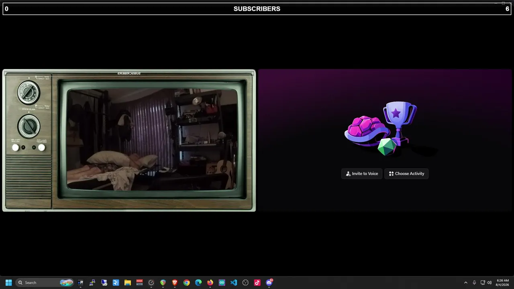Open File Explorer from the taskbar
Screen dimensions: 514x289
[x=128, y=283]
